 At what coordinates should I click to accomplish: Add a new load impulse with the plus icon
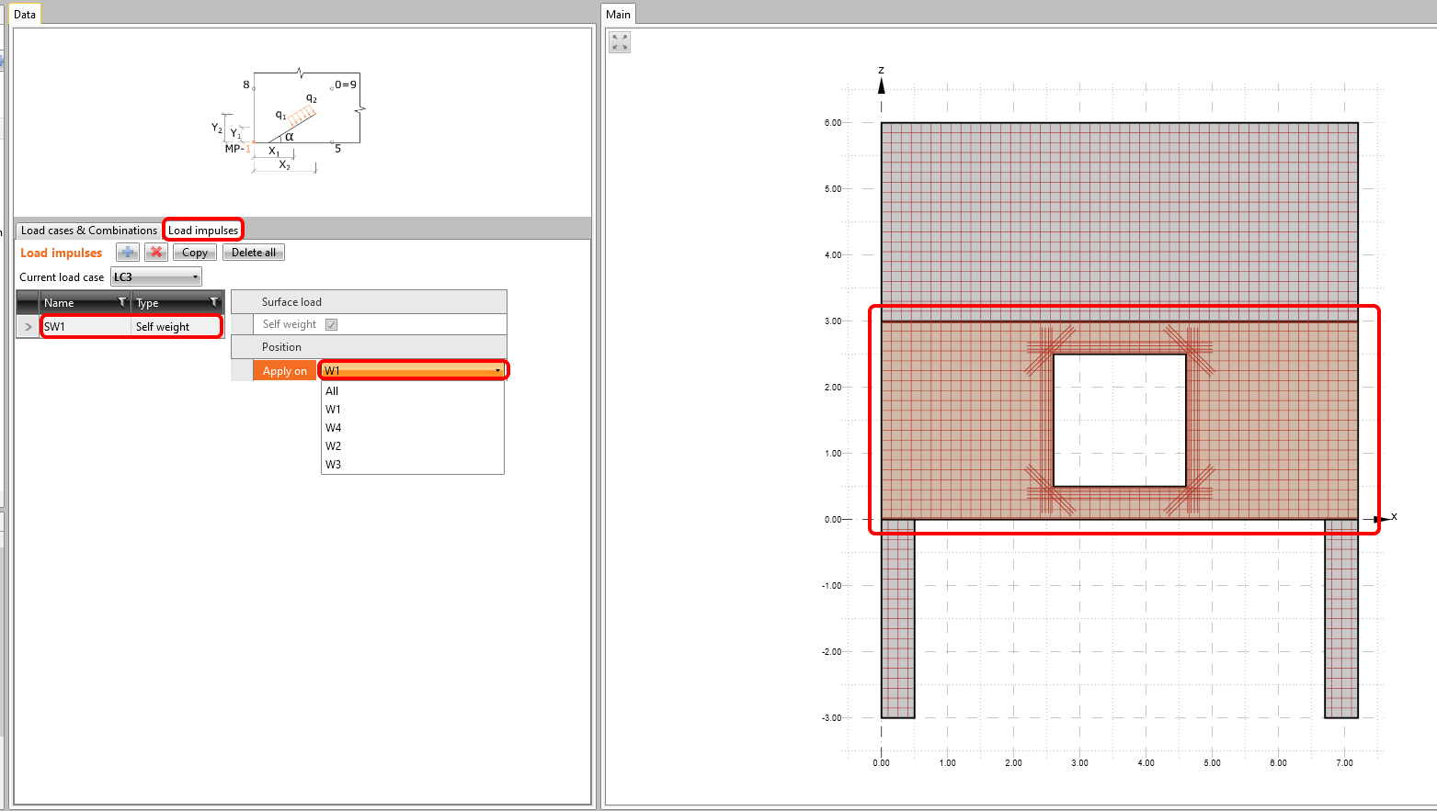pos(127,253)
